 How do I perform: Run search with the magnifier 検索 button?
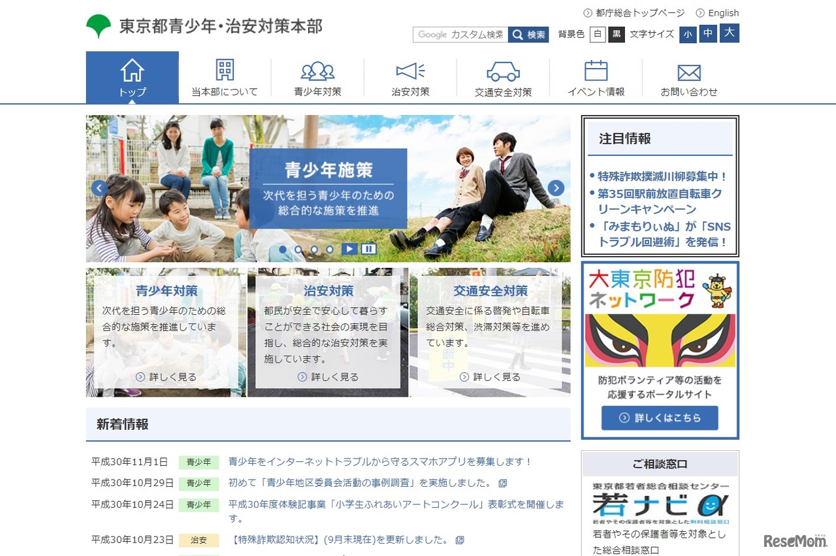(529, 34)
